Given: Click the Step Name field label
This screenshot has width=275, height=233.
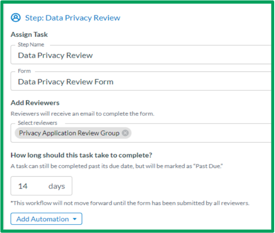Looking at the screenshot, I should (31, 44).
